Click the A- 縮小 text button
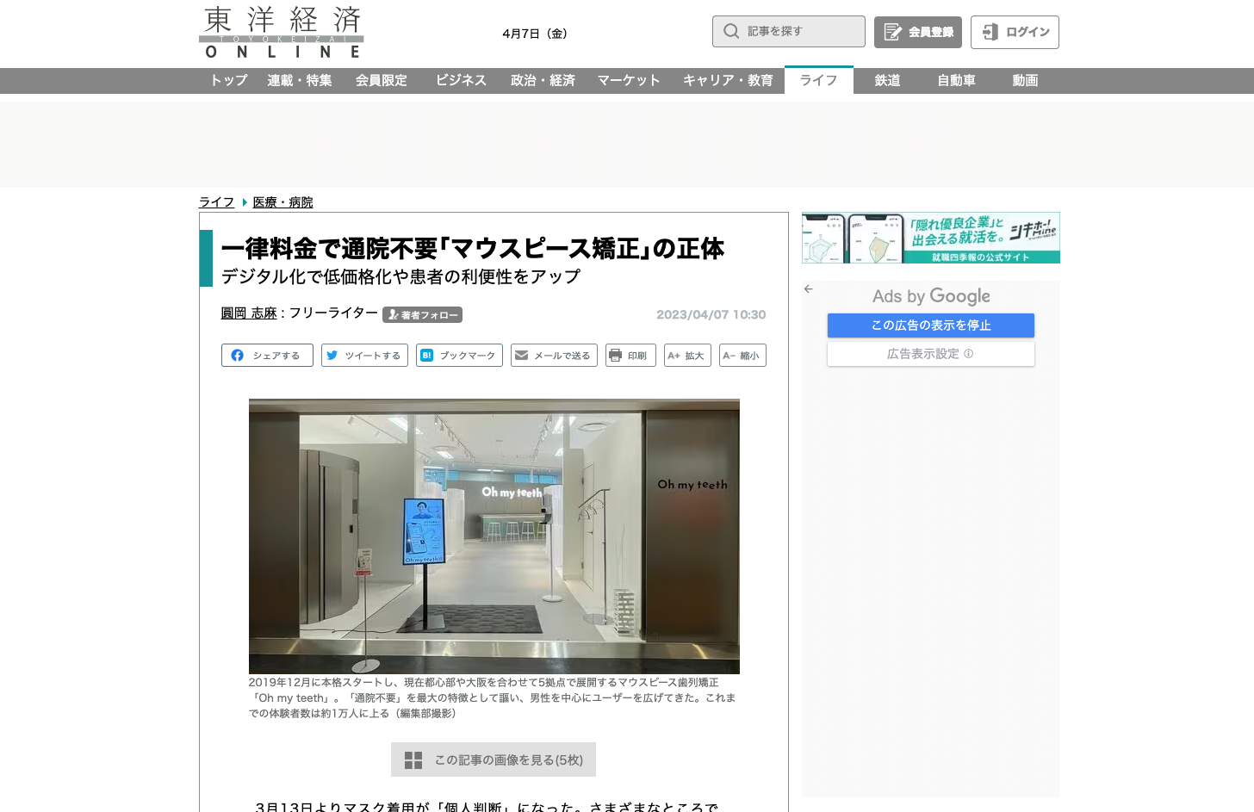The height and width of the screenshot is (812, 1254). 742,356
